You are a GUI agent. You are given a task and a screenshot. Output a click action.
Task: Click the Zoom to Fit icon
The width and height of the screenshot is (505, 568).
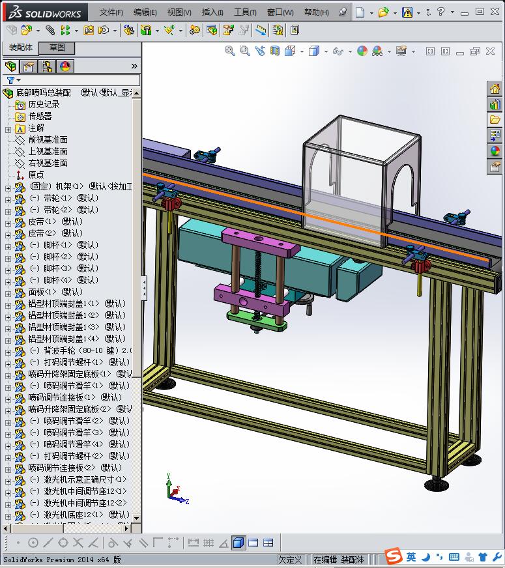[229, 51]
